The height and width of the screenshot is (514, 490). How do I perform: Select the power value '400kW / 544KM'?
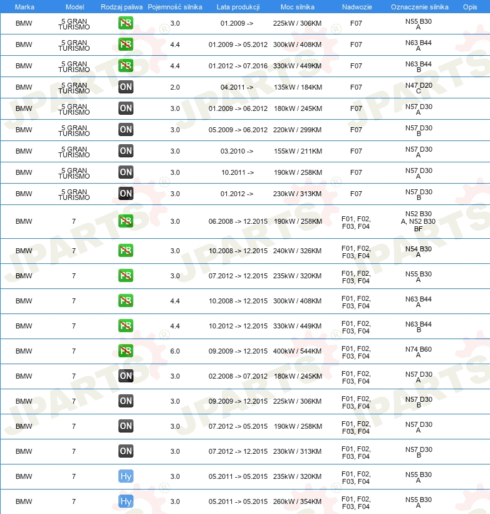point(297,351)
